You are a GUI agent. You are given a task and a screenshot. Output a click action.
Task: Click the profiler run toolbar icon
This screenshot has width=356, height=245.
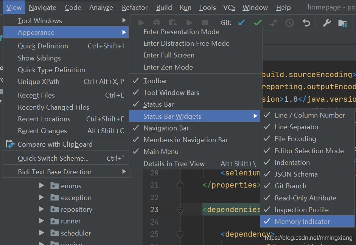189,23
